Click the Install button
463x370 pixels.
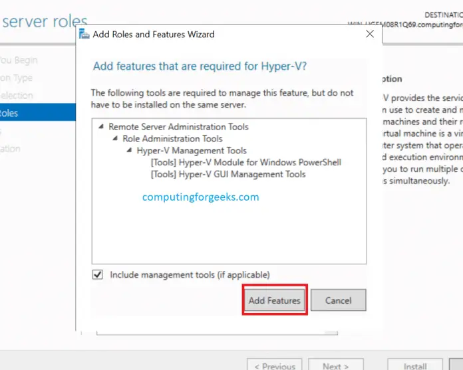tap(415, 365)
